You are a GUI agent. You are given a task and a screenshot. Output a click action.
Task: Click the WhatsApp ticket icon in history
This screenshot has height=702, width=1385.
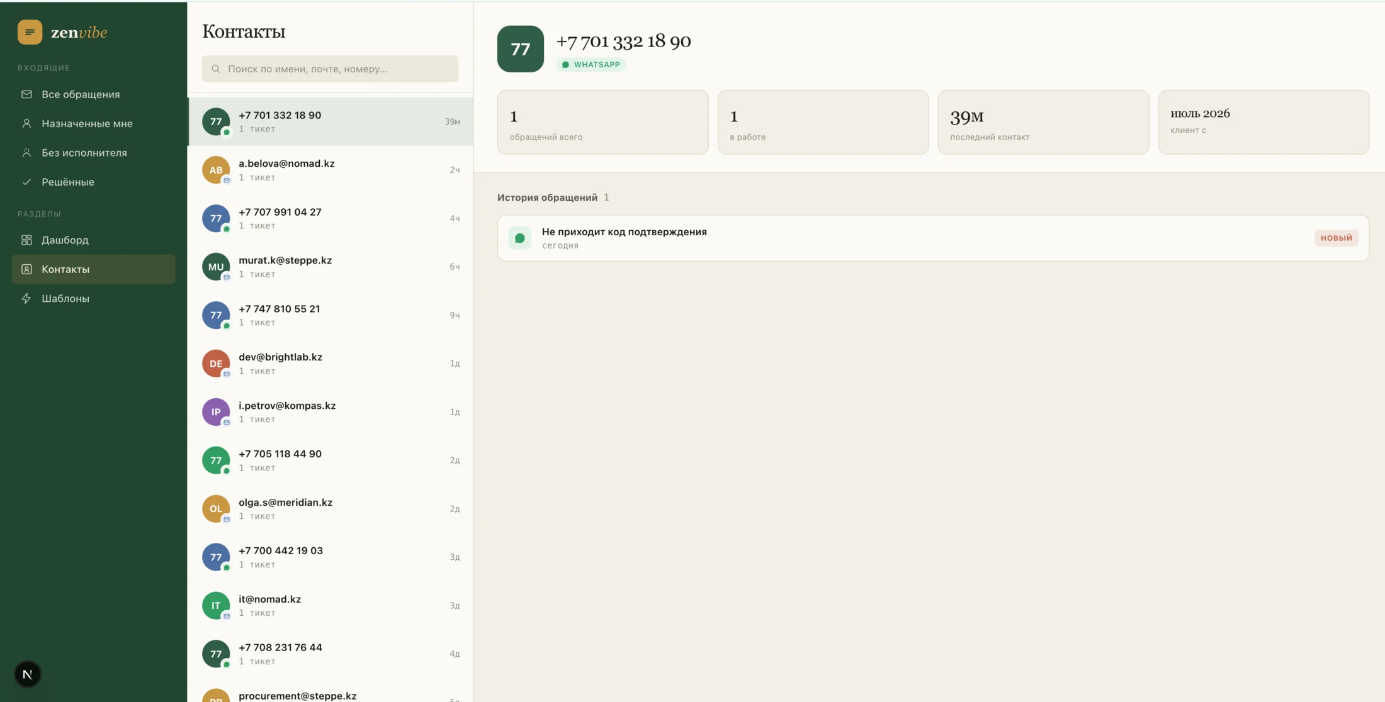520,238
